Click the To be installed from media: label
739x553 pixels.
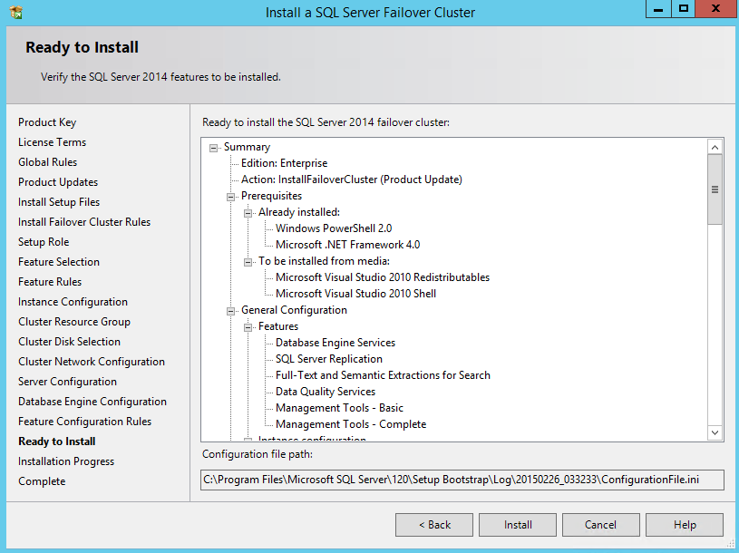325,261
